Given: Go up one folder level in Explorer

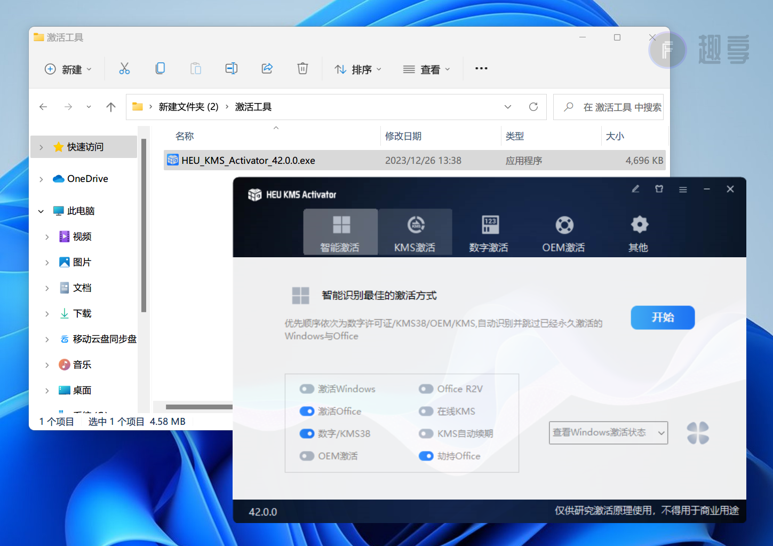Looking at the screenshot, I should pos(111,107).
